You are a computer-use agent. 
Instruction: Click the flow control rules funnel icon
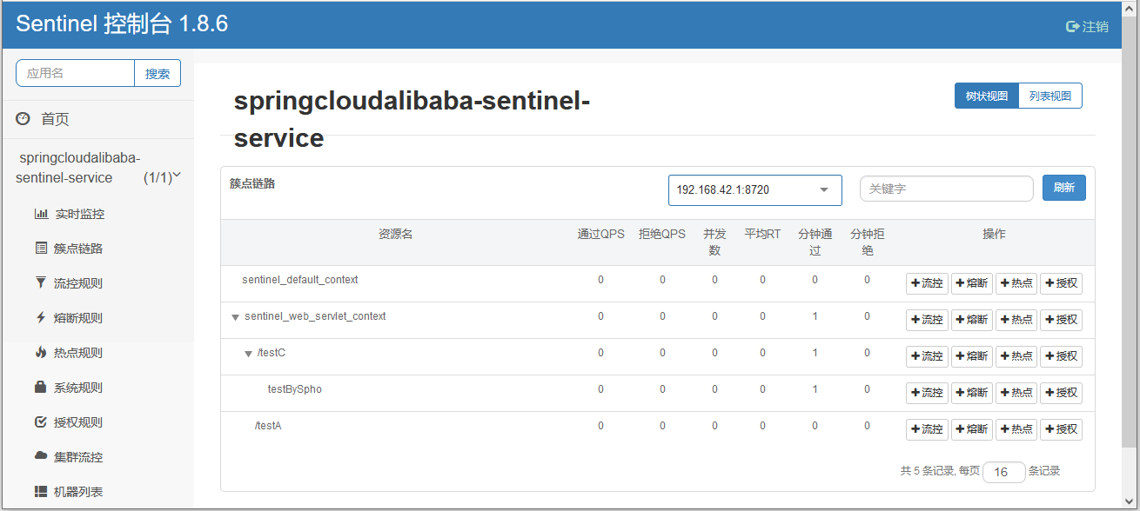[x=41, y=283]
